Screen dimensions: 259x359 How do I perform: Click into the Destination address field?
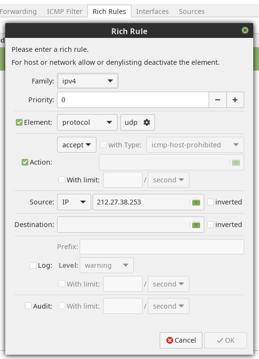(123, 225)
